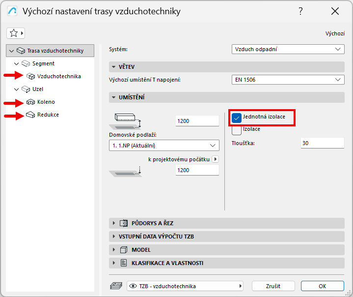Click the Výchozí label at top right

335,33
